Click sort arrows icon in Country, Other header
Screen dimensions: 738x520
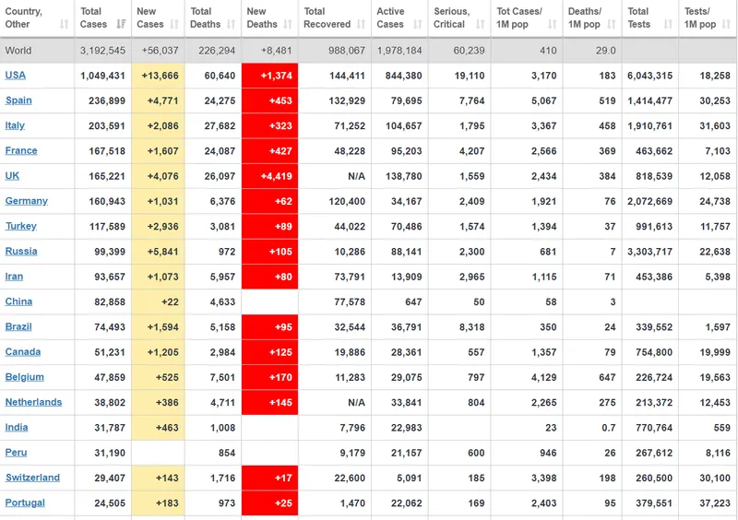tap(63, 24)
